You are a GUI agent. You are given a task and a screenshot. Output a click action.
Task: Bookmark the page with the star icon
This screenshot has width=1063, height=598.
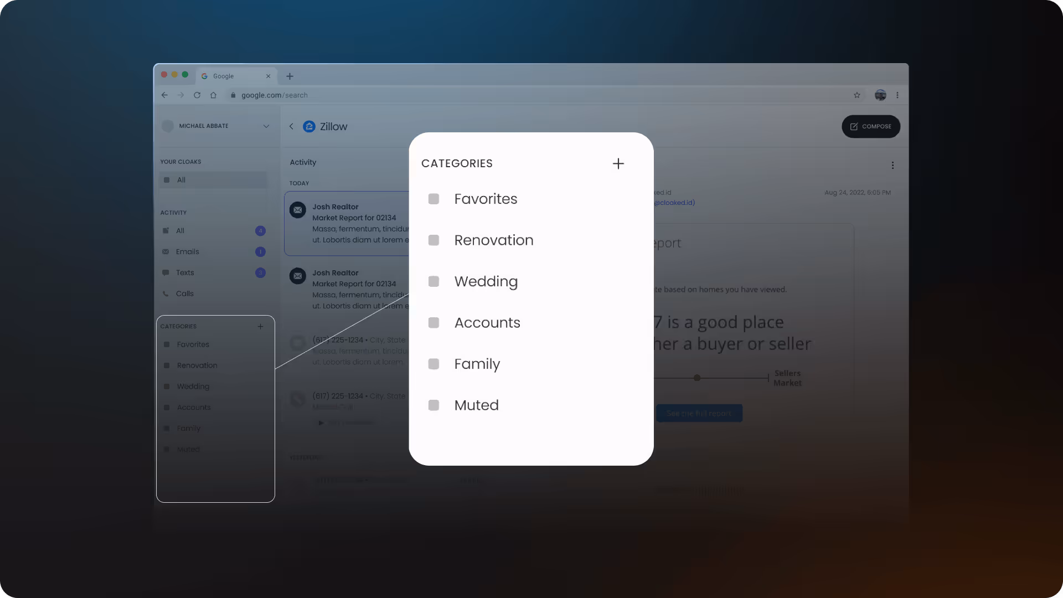pyautogui.click(x=856, y=95)
